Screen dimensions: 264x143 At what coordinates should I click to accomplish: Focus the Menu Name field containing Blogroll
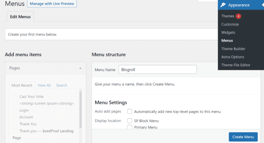coord(158,70)
